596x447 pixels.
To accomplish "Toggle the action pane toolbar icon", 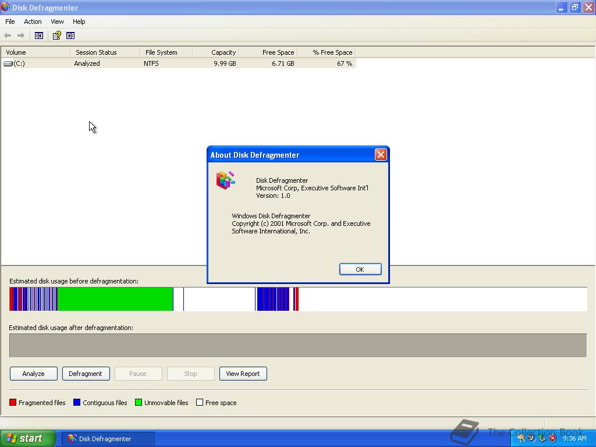I will (x=70, y=36).
